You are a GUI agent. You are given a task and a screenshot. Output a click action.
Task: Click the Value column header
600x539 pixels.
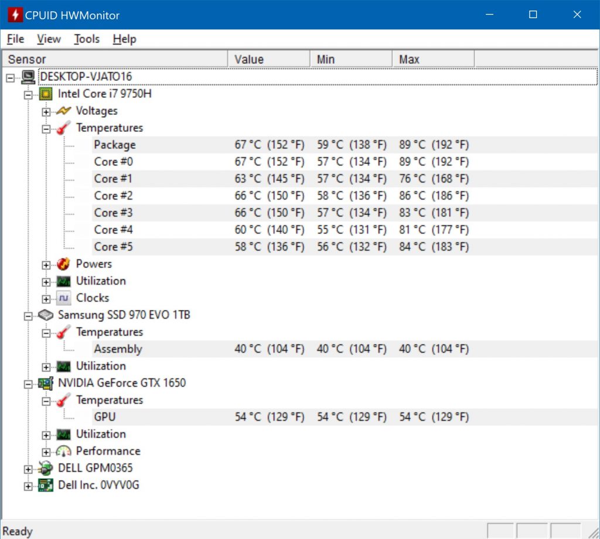pos(268,59)
